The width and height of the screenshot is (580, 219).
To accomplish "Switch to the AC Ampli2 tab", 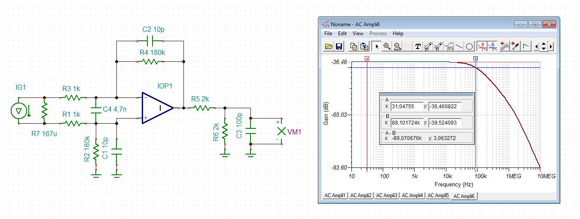I will coord(360,195).
